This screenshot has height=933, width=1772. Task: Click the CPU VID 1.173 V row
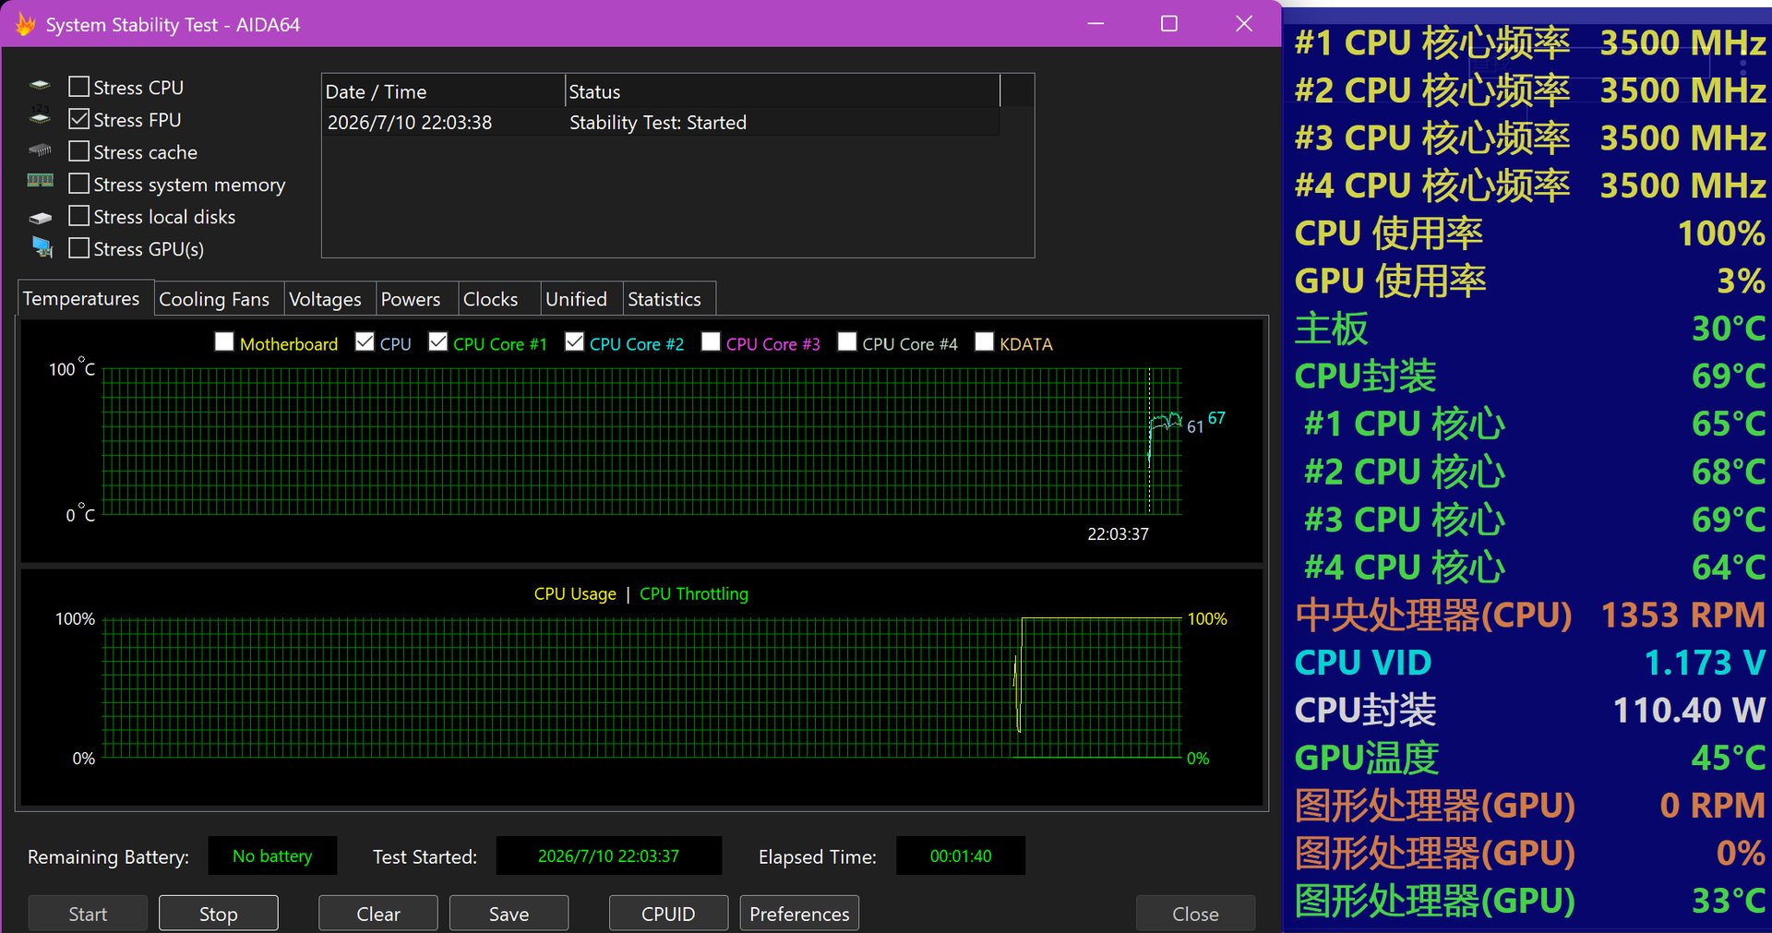(1529, 663)
